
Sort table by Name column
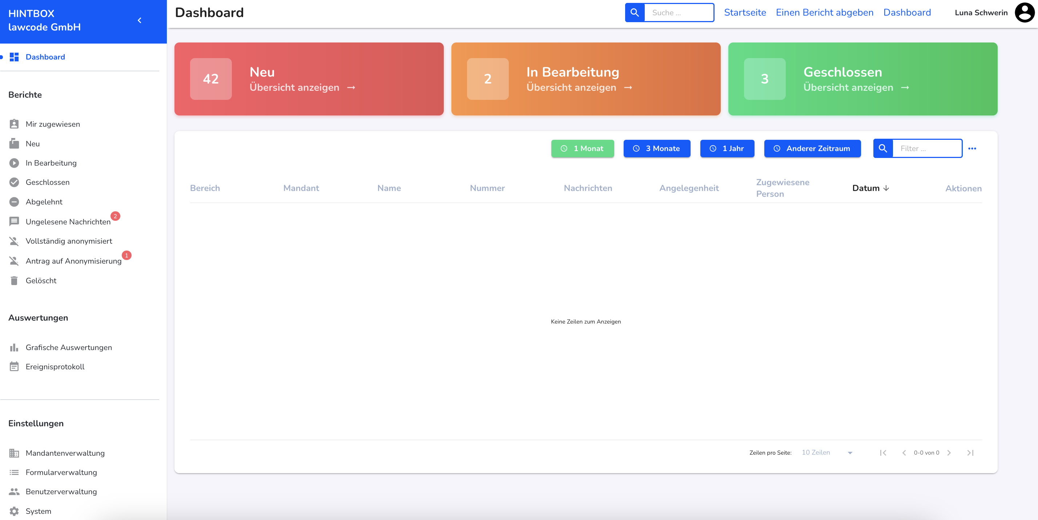tap(389, 188)
